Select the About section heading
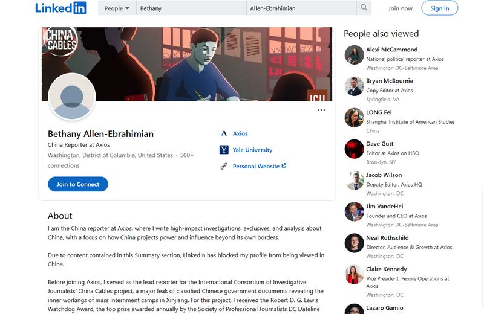The image size is (484, 314). pos(60,216)
